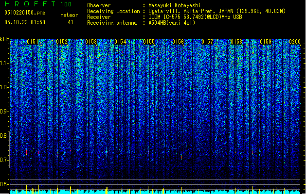
Task: Click the red meteor echo below the 0155 marker
Action: point(148,153)
